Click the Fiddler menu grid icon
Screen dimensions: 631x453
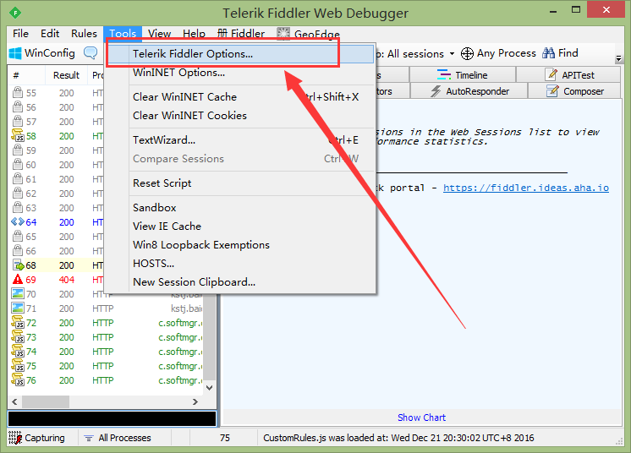pos(222,33)
